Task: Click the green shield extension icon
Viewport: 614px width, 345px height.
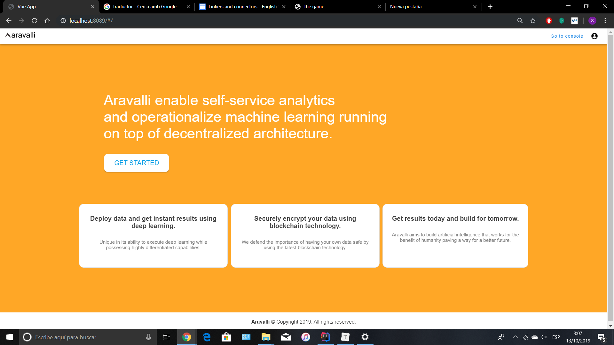Action: click(562, 21)
